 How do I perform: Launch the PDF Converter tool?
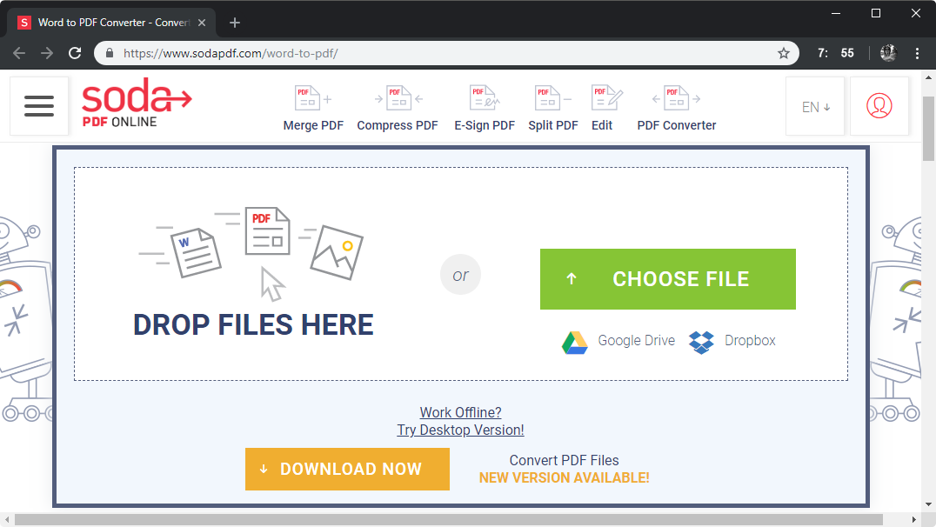click(x=677, y=108)
